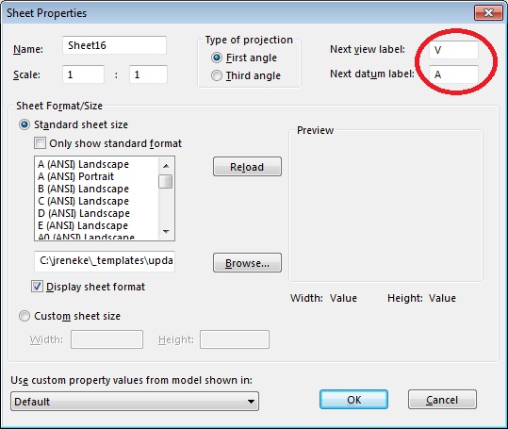
Task: Choose B (ANSI) Landscape sheet size
Action: (83, 189)
